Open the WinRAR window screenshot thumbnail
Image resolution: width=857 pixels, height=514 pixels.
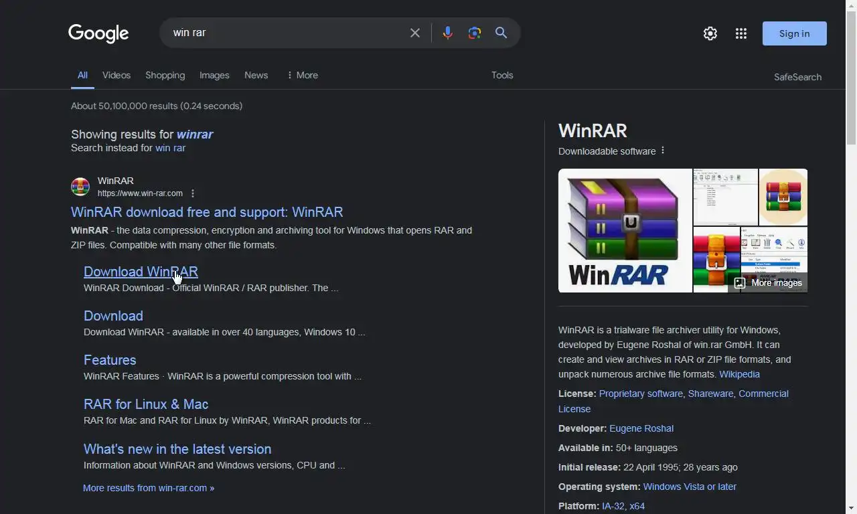[x=726, y=197]
